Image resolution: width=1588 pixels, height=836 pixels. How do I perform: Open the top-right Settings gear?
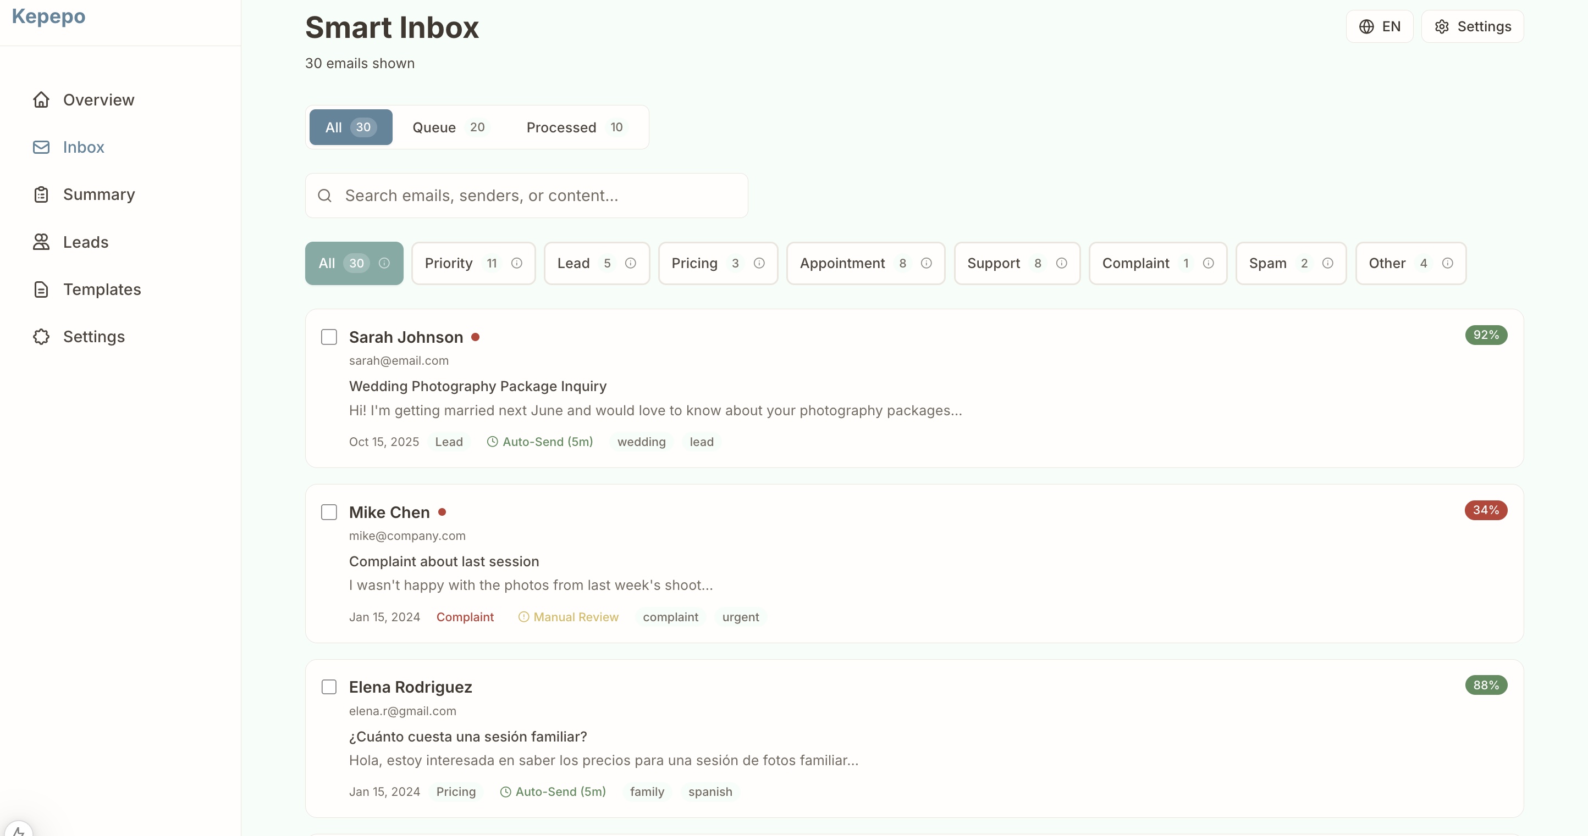[x=1441, y=26]
